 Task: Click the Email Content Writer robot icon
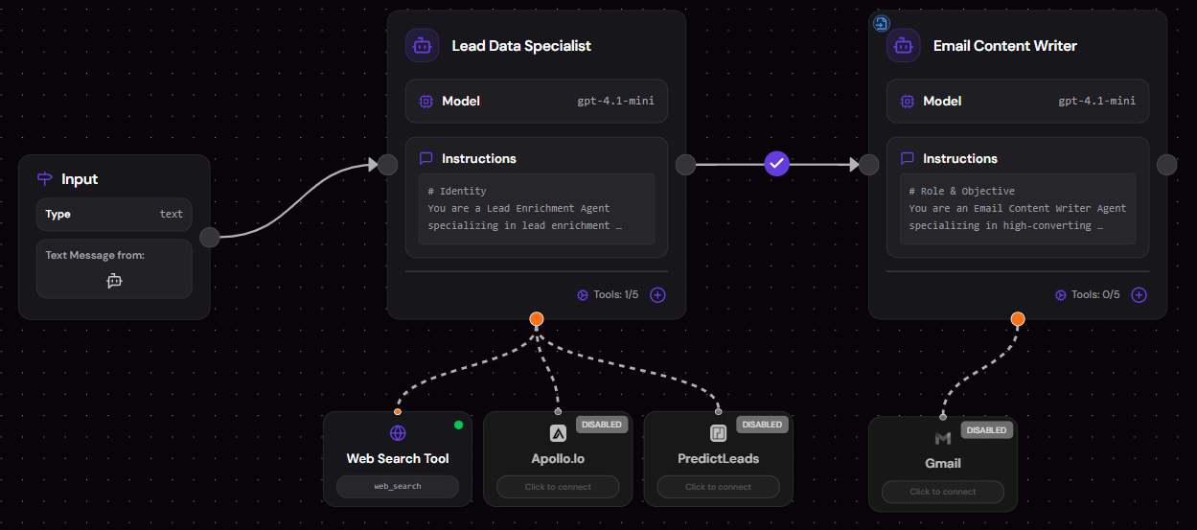(903, 45)
